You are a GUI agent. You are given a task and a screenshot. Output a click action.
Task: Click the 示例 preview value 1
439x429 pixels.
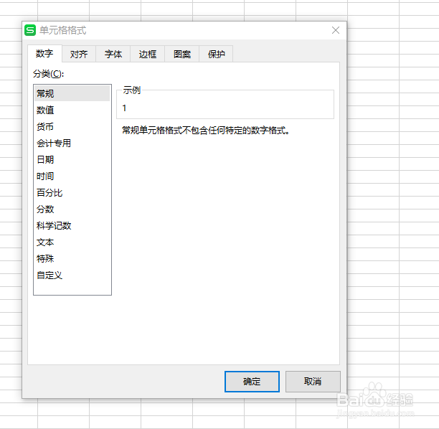[124, 108]
